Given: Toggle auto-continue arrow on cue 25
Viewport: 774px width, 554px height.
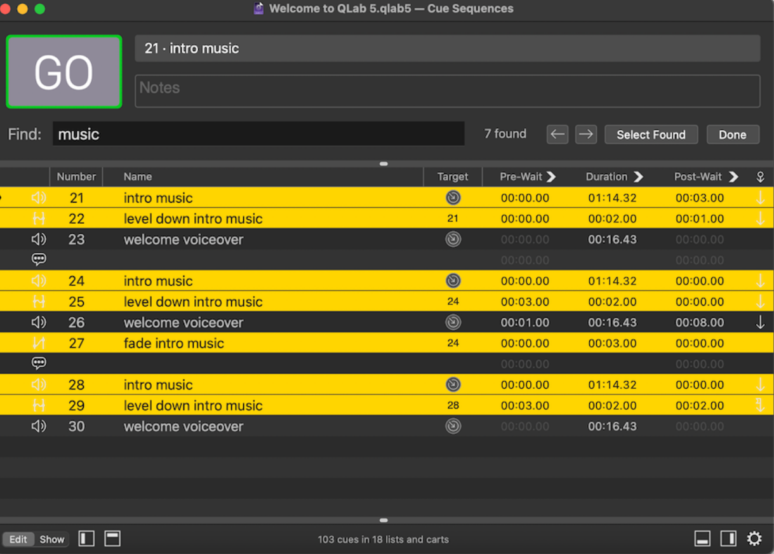Looking at the screenshot, I should [x=760, y=302].
